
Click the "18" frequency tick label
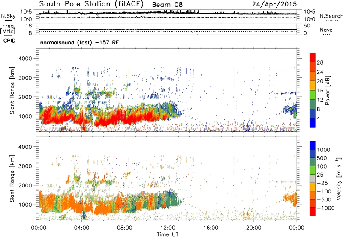[x=29, y=26]
